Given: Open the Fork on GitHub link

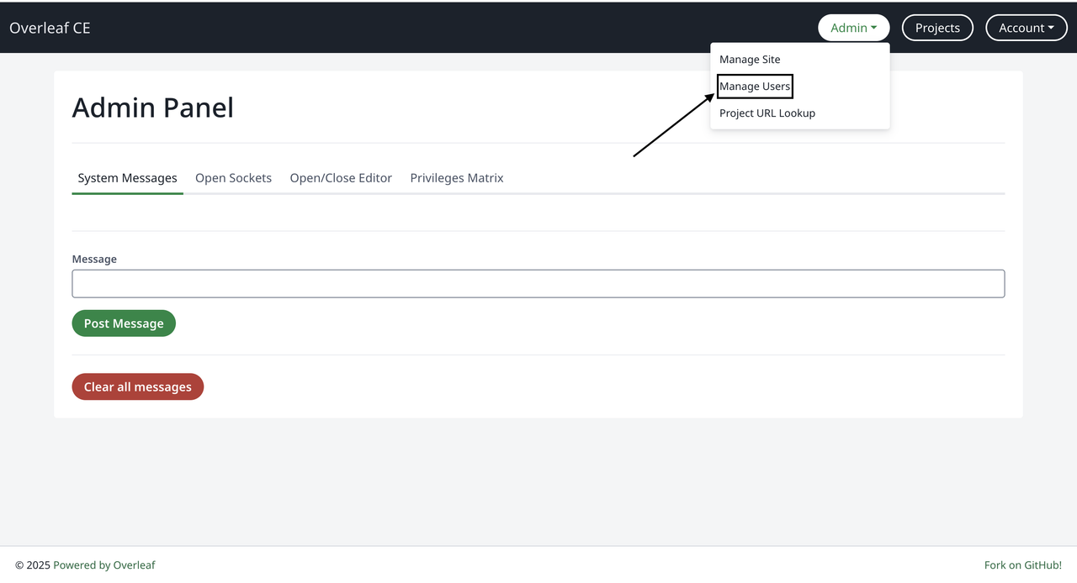Looking at the screenshot, I should click(1022, 565).
